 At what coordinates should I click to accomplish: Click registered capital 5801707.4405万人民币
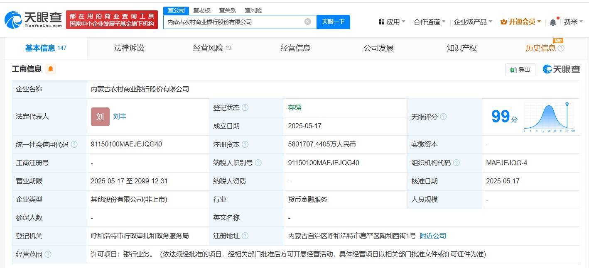[322, 144]
